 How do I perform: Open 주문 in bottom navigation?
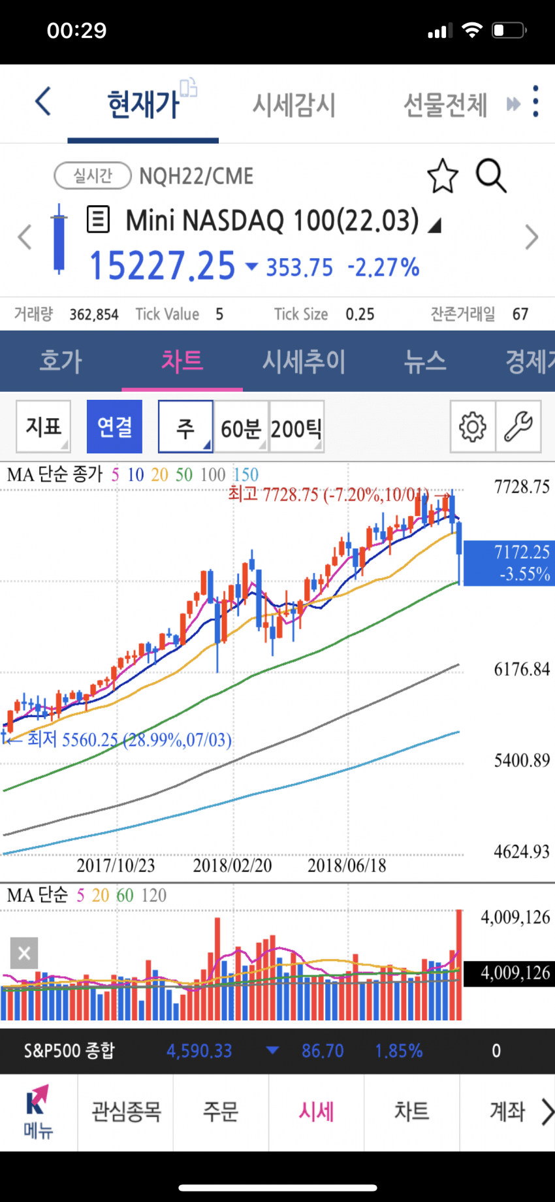221,1112
